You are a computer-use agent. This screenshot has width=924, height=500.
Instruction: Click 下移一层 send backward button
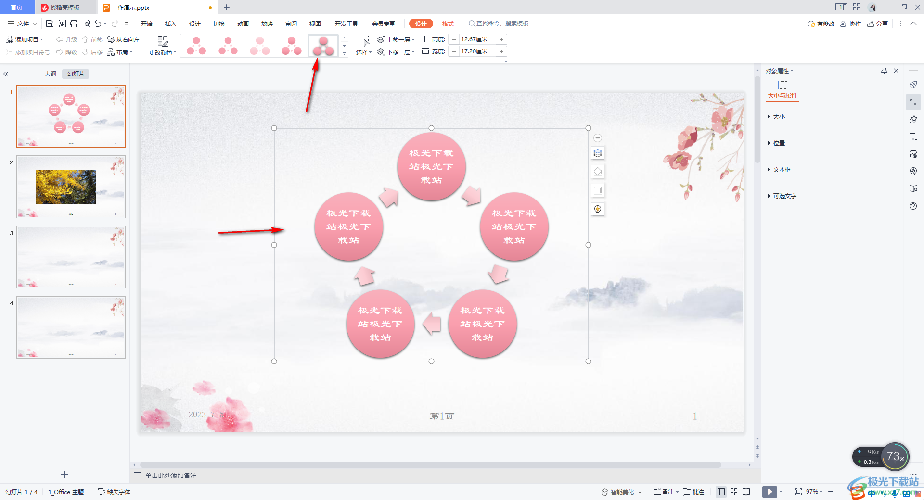click(396, 52)
